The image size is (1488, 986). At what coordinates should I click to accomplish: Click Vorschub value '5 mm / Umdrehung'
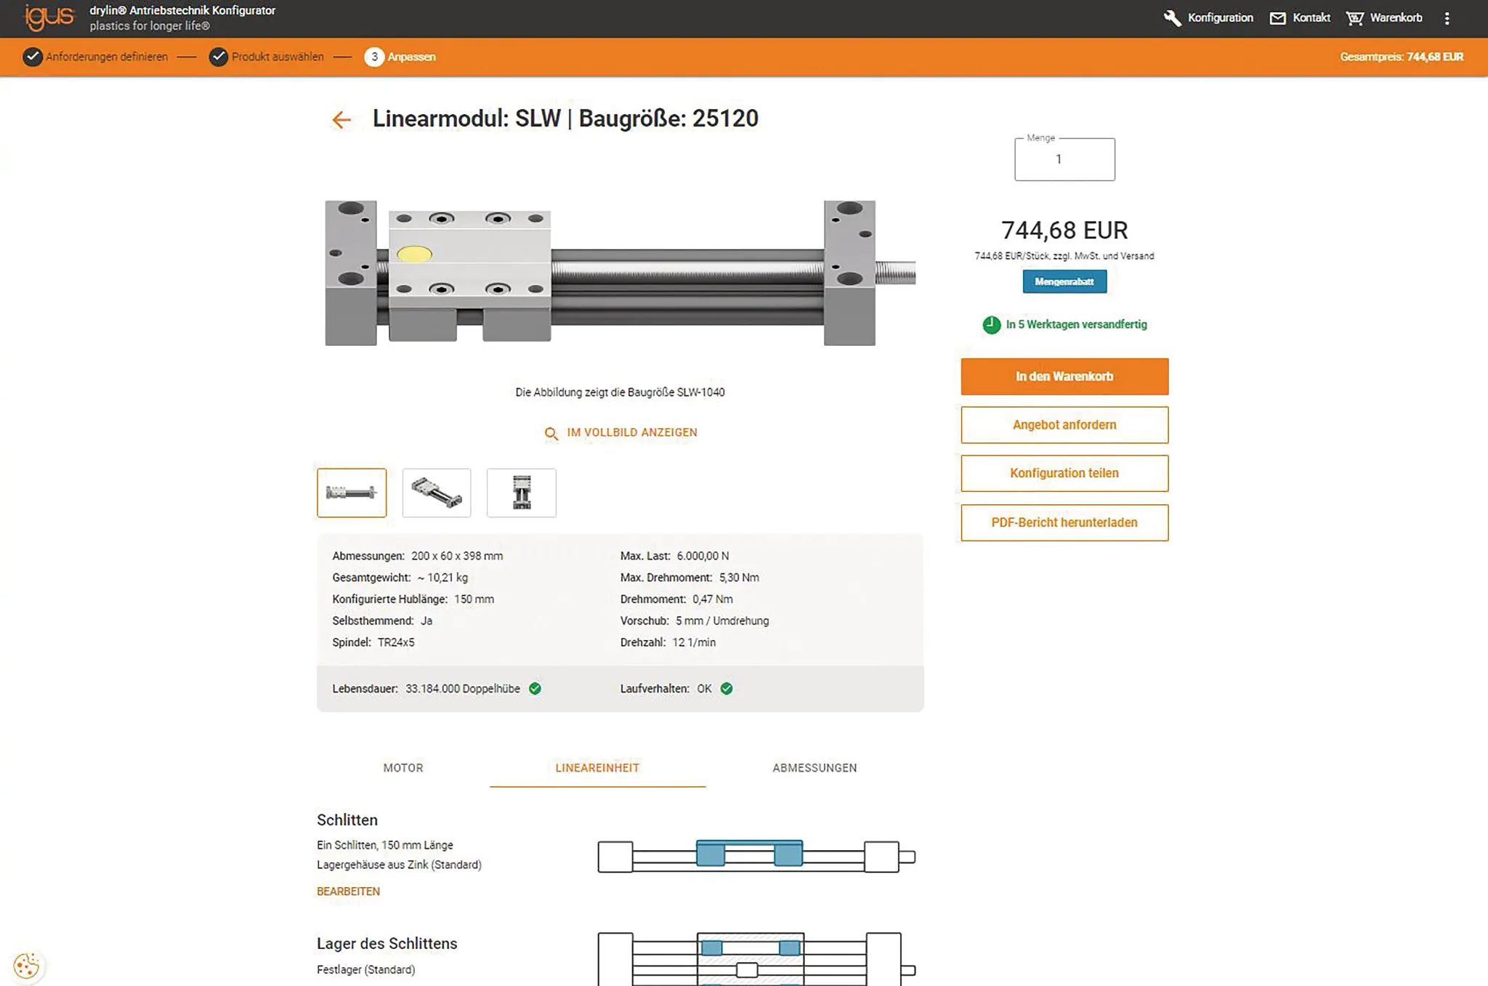click(722, 621)
